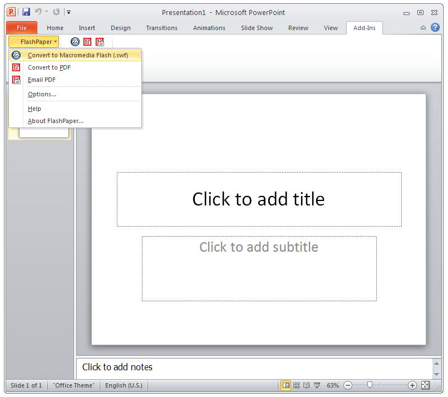The image size is (448, 397).
Task: Click the notes pane text area
Action: 255,368
